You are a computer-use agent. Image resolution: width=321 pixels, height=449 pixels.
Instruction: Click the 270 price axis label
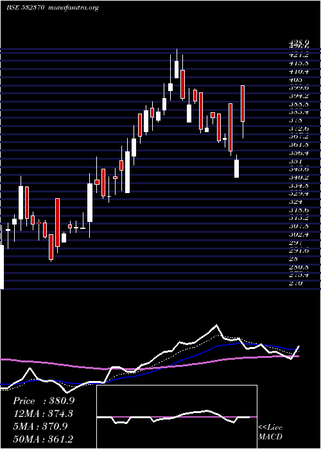point(295,284)
